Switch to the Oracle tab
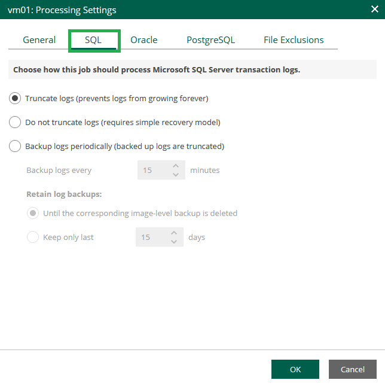Viewport: 385px width, 386px height. [144, 40]
